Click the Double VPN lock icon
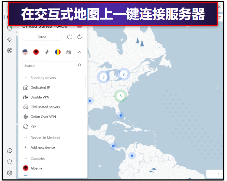The width and height of the screenshot is (227, 181). tap(26, 97)
